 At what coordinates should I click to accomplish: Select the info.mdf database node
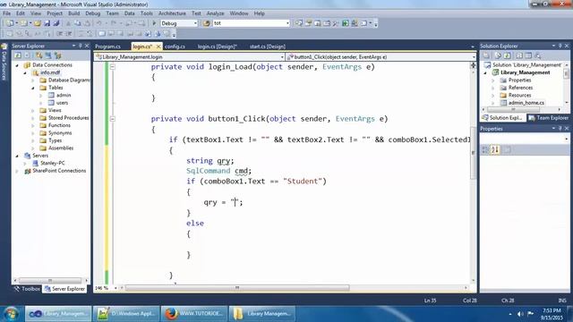tap(50, 72)
